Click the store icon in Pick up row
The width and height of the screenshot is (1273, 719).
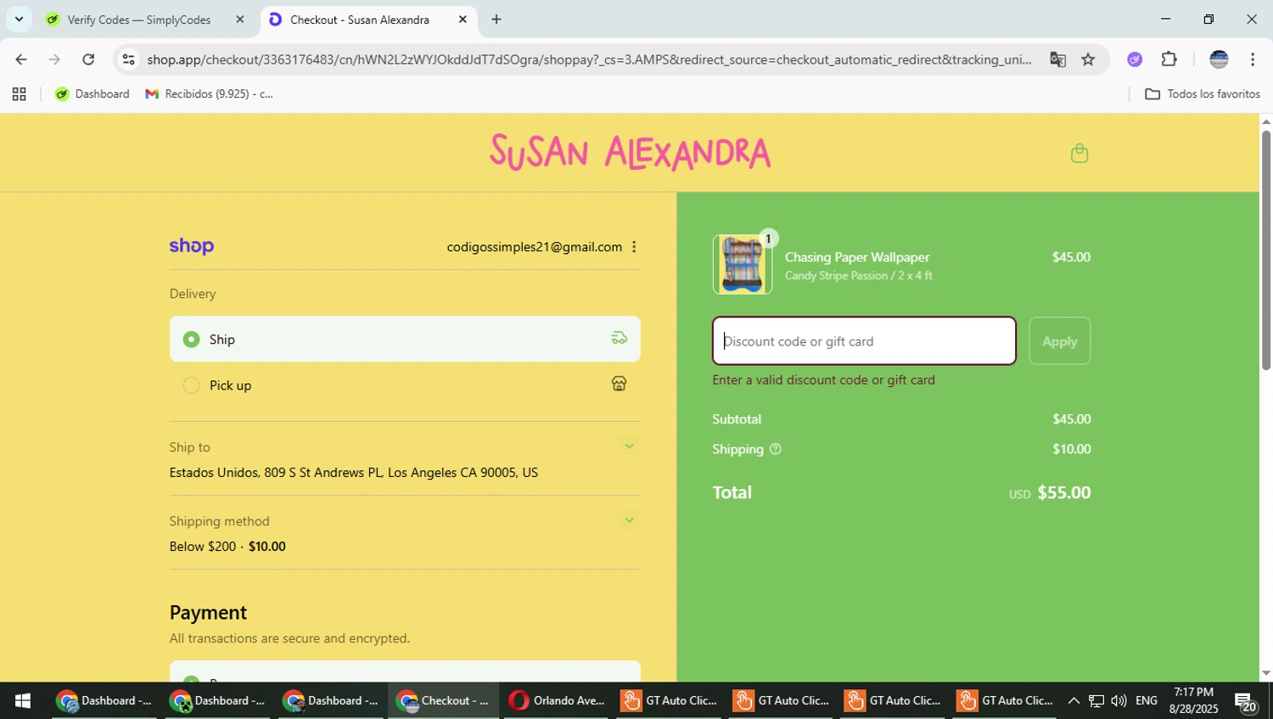point(620,384)
